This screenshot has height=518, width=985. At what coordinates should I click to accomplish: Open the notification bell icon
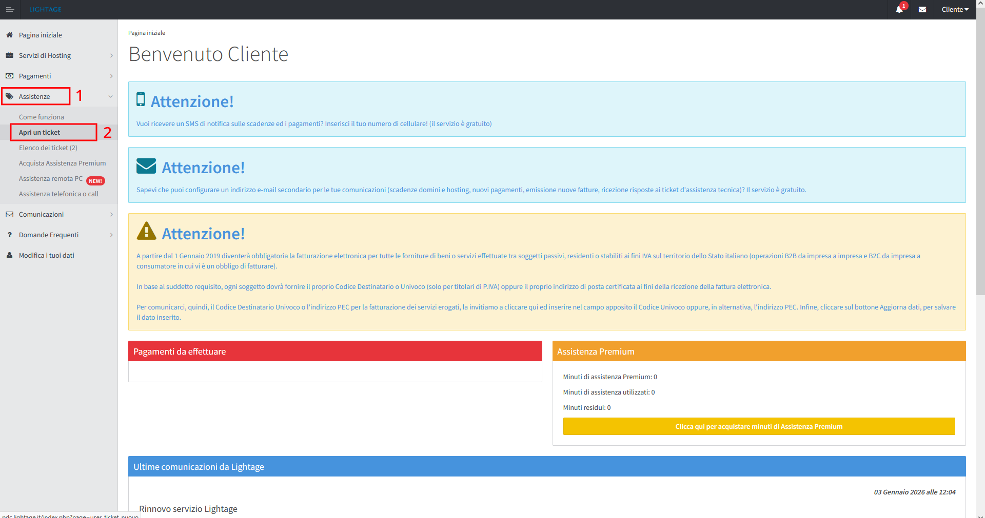[x=899, y=10]
